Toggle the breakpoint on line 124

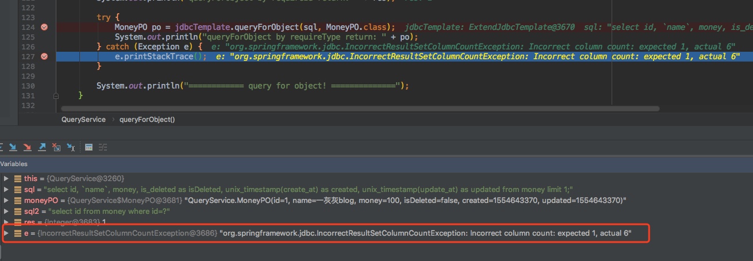point(44,27)
